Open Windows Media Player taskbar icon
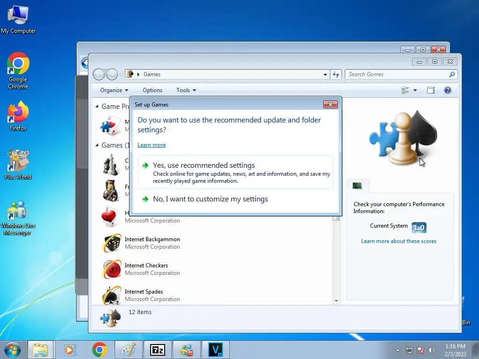Image resolution: width=479 pixels, height=359 pixels. point(70,350)
